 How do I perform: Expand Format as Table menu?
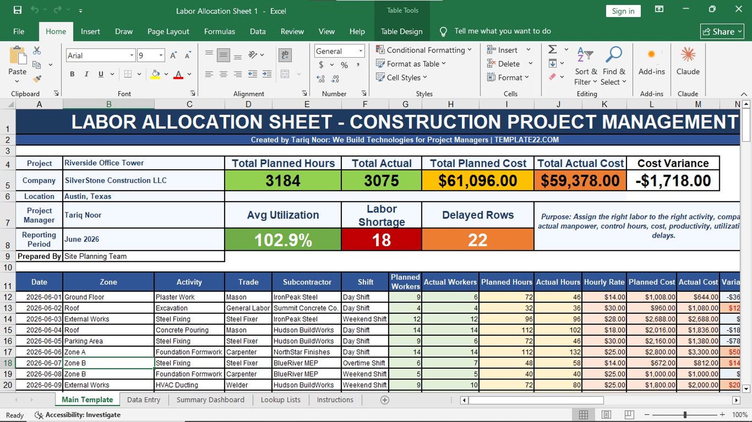pos(411,63)
